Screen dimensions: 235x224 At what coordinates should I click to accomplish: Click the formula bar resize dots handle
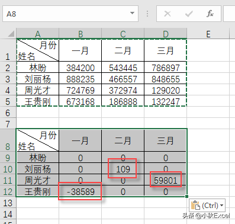click(147, 14)
